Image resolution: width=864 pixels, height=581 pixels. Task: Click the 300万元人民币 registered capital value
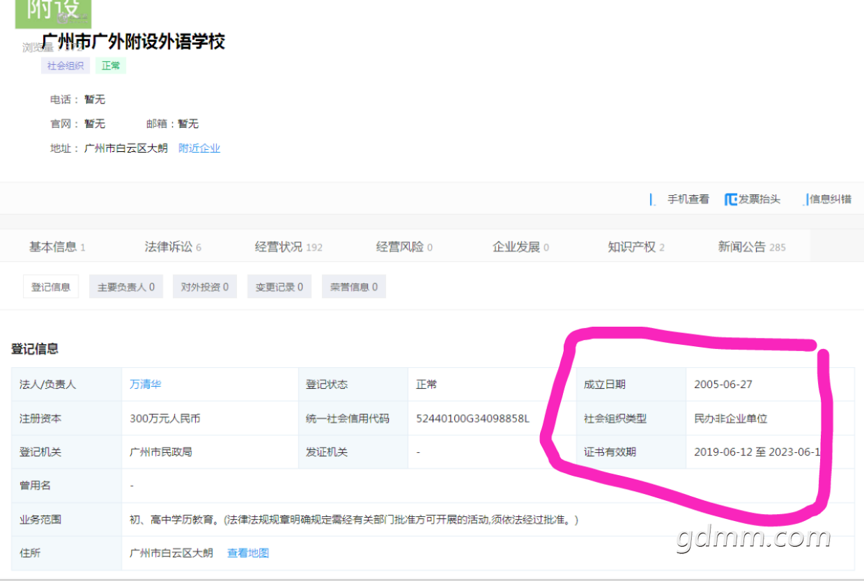(165, 419)
